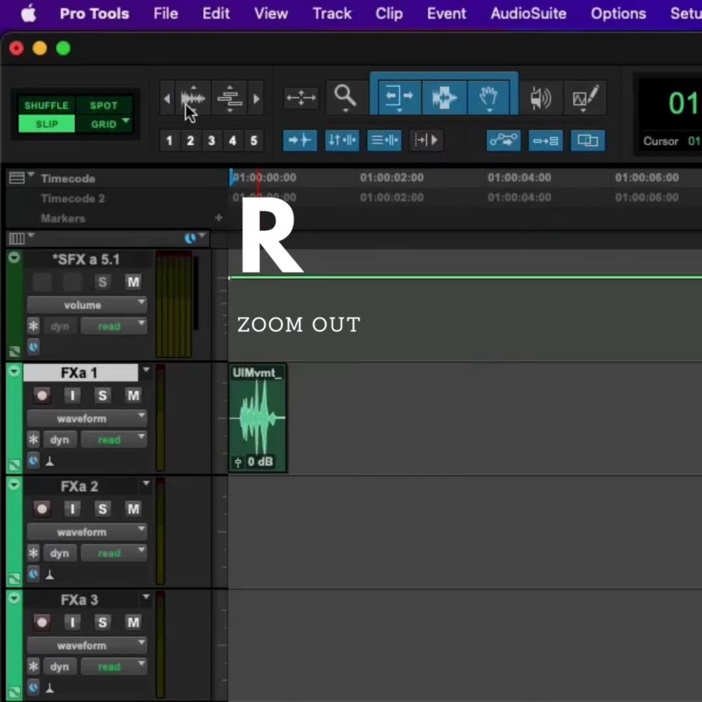Open SFX a 5.1 volume view selector

pos(87,305)
